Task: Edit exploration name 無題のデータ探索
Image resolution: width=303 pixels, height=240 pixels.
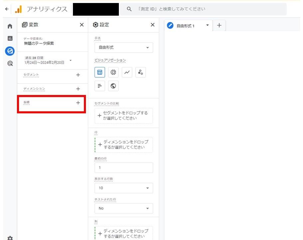Action: point(39,43)
